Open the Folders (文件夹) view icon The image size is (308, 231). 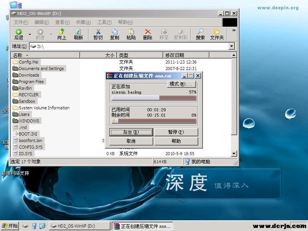coord(217,32)
